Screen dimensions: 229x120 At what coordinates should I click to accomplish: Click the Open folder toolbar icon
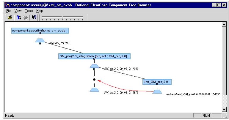pyautogui.click(x=10, y=18)
